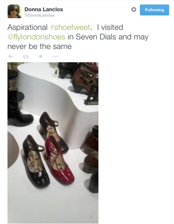The image size is (174, 224).
Task: Open the more options ellipsis icon
Action: tap(55, 56)
